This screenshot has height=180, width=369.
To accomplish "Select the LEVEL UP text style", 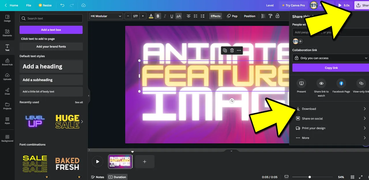I will click(x=35, y=121).
